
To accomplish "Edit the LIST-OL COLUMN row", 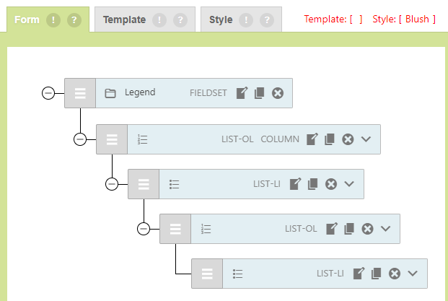I will pyautogui.click(x=312, y=139).
